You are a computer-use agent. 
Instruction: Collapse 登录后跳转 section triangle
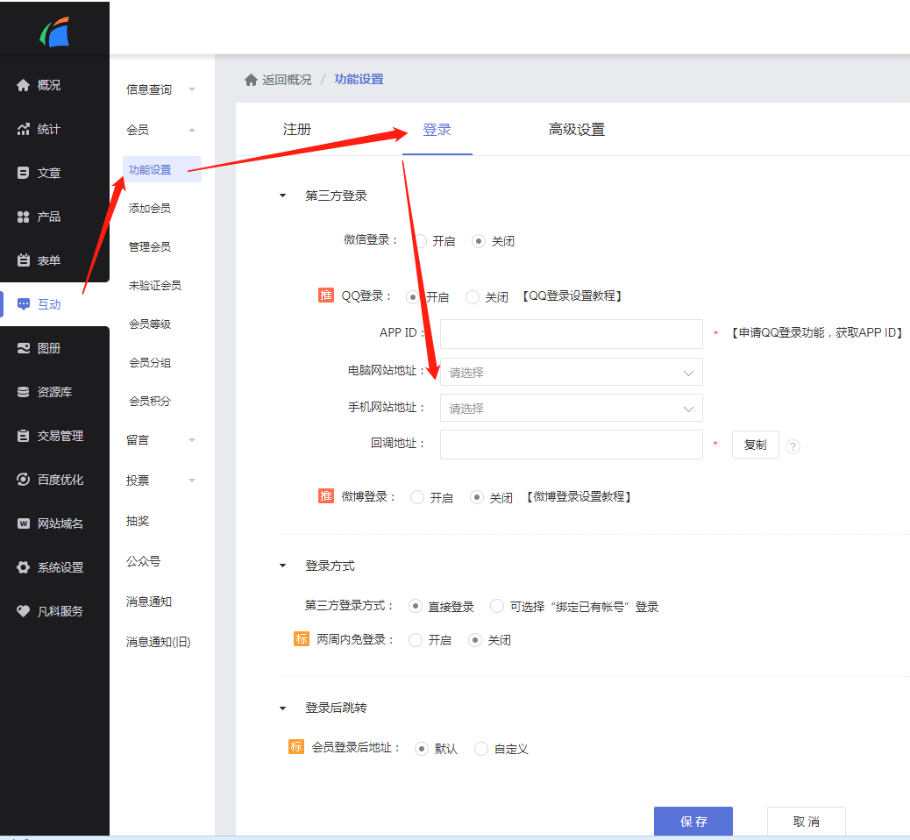click(282, 708)
